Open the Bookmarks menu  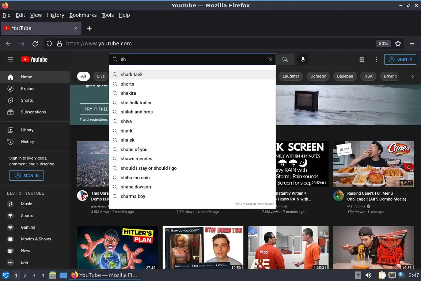coord(83,15)
